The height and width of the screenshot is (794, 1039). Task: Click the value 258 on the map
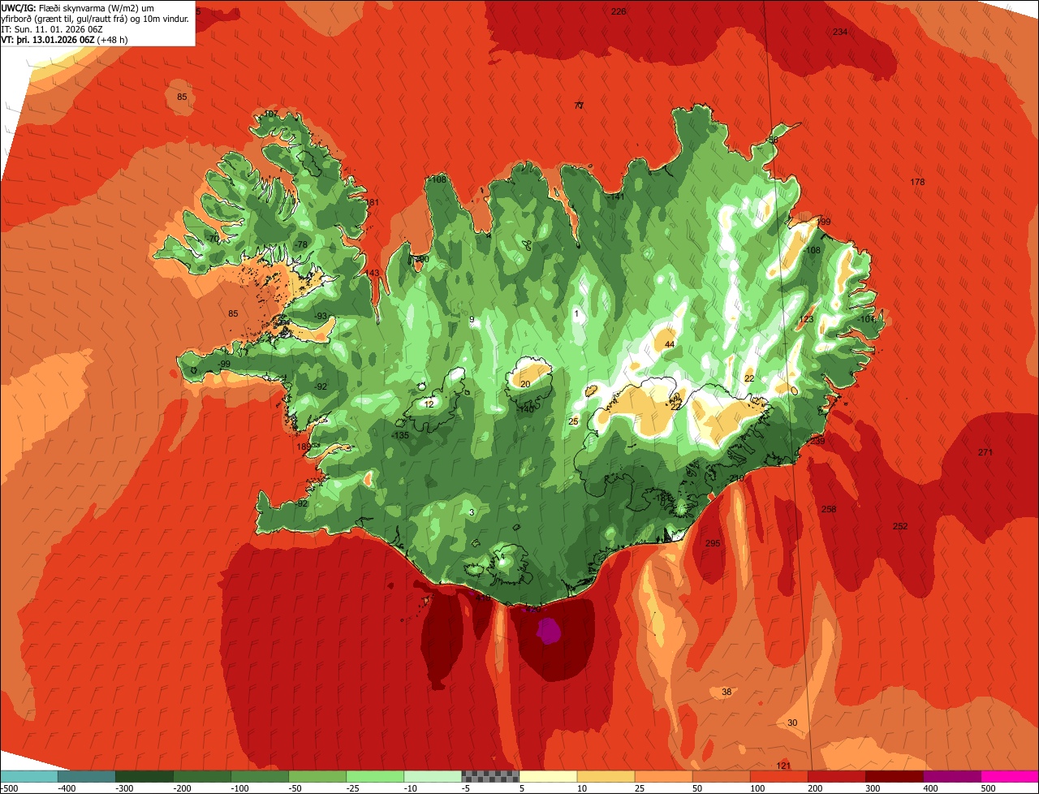coord(829,509)
